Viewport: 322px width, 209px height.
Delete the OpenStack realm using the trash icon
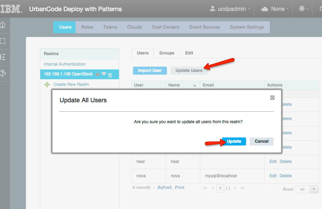110,75
